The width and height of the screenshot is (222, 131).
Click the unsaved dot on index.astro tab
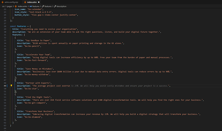pyautogui.click(x=39, y=2)
